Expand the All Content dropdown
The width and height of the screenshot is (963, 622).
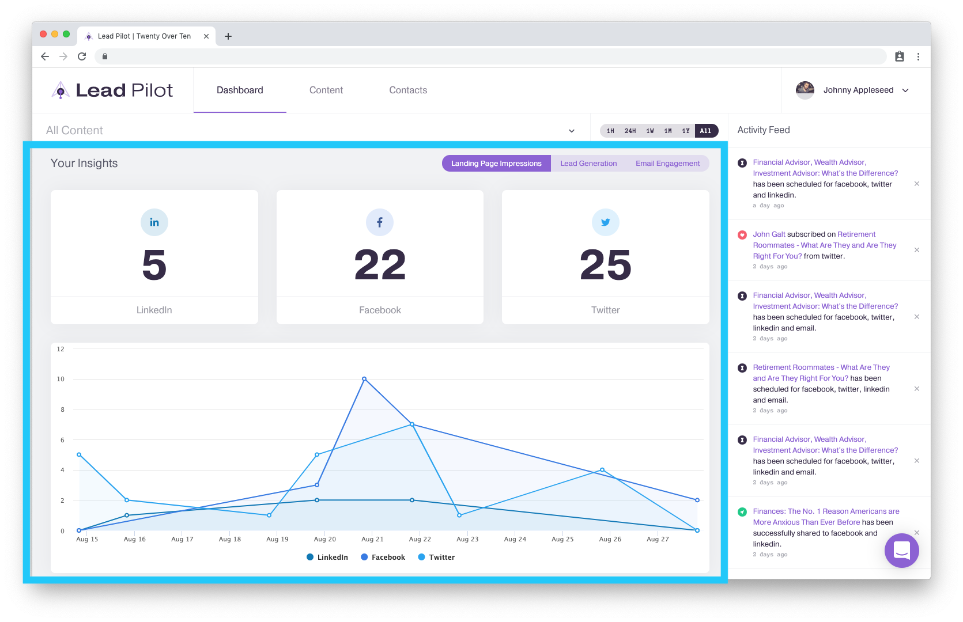572,131
